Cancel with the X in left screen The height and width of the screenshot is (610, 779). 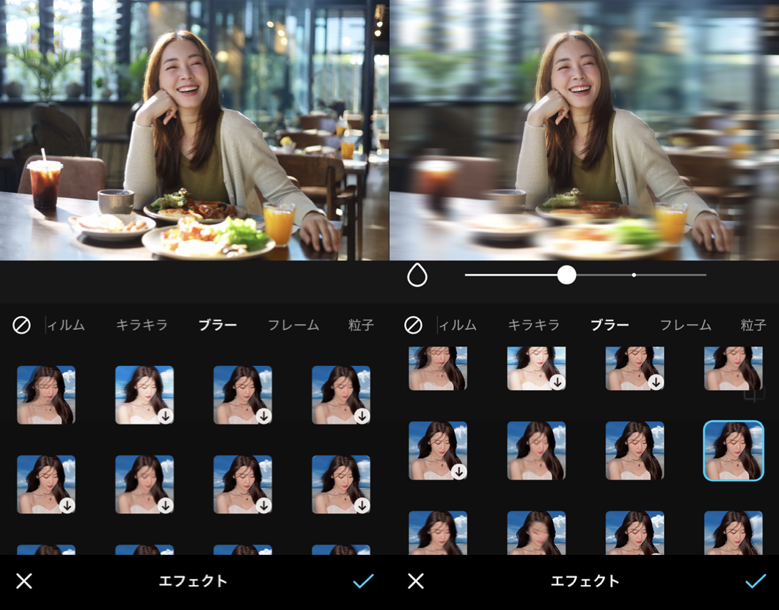[x=24, y=581]
